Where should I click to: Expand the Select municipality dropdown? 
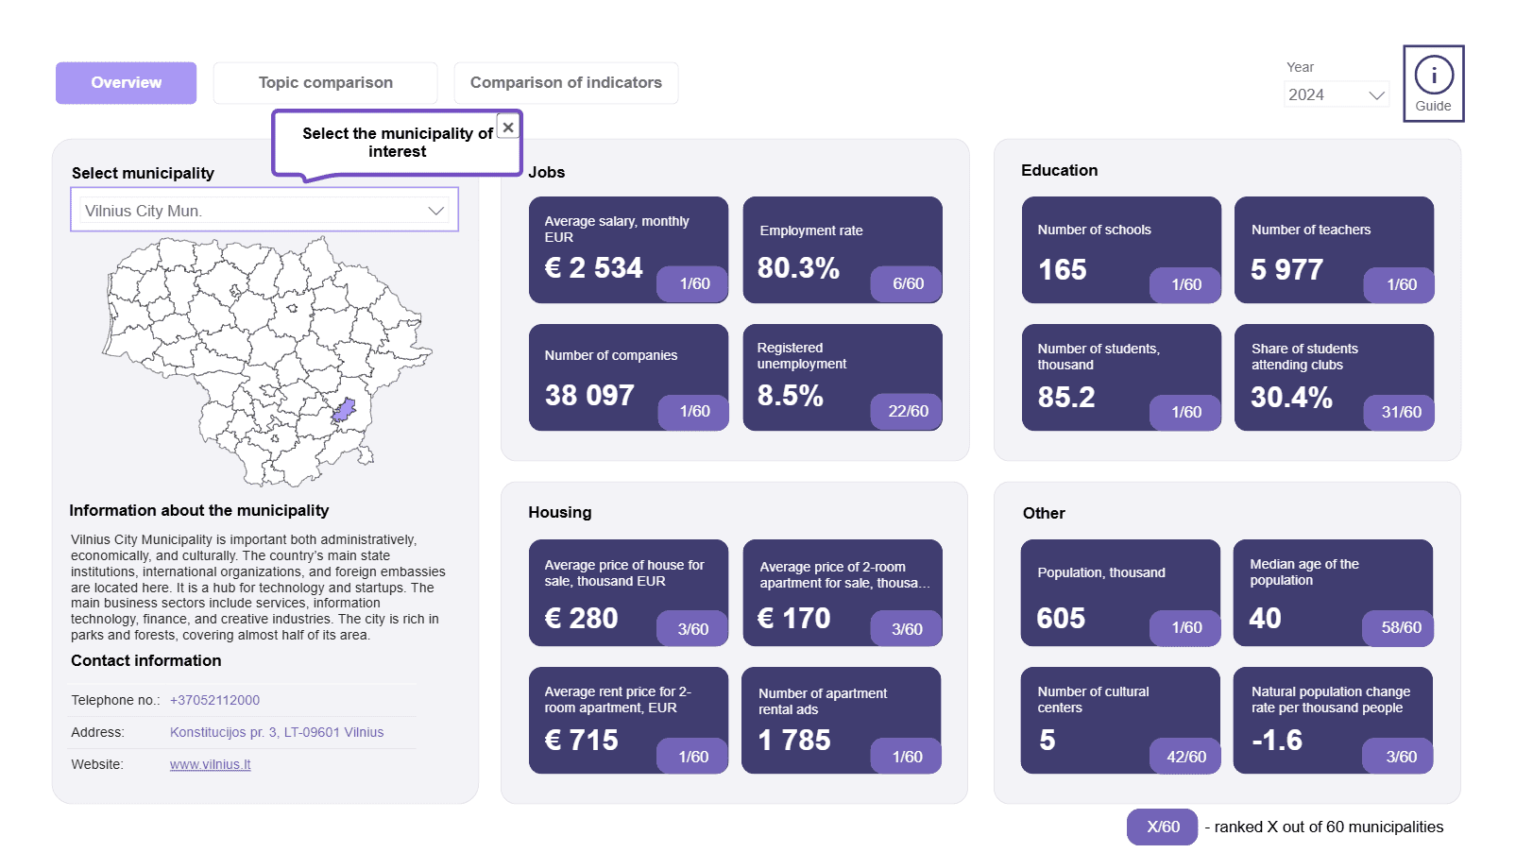click(x=264, y=210)
